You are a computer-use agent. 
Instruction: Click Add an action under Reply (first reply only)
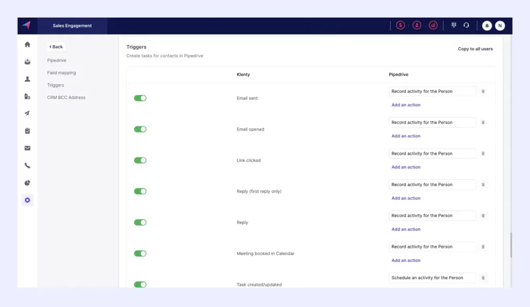point(406,198)
